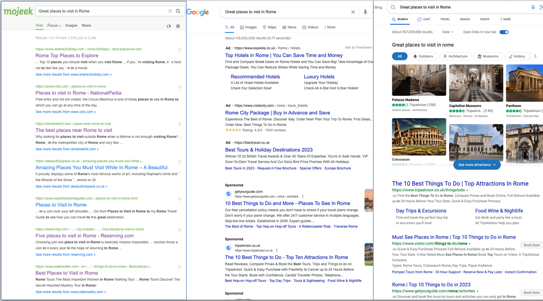The image size is (543, 301).
Task: Click pin icon beside olivetreehill result
Action: tap(179, 124)
